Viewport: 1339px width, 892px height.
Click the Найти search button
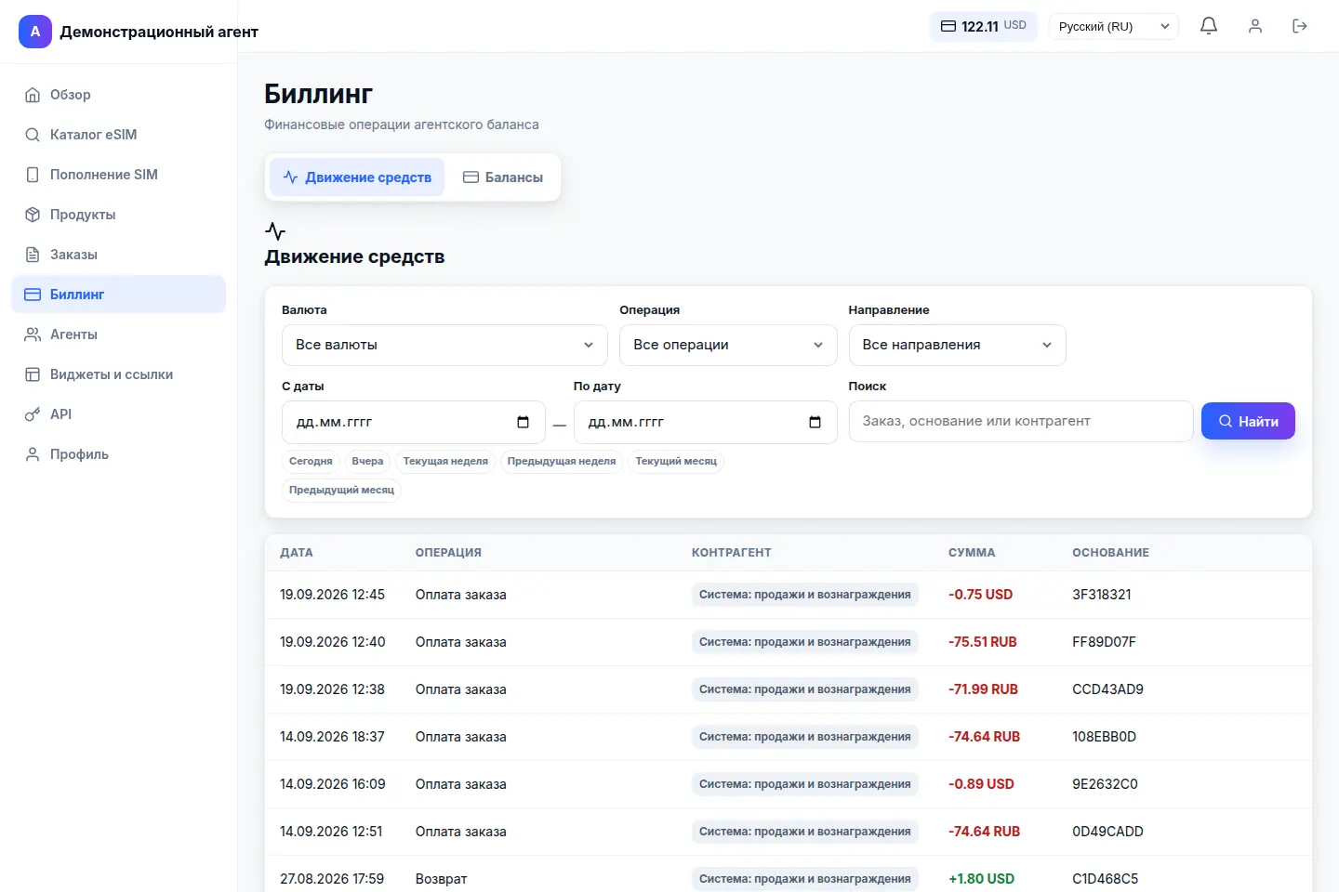pyautogui.click(x=1248, y=421)
